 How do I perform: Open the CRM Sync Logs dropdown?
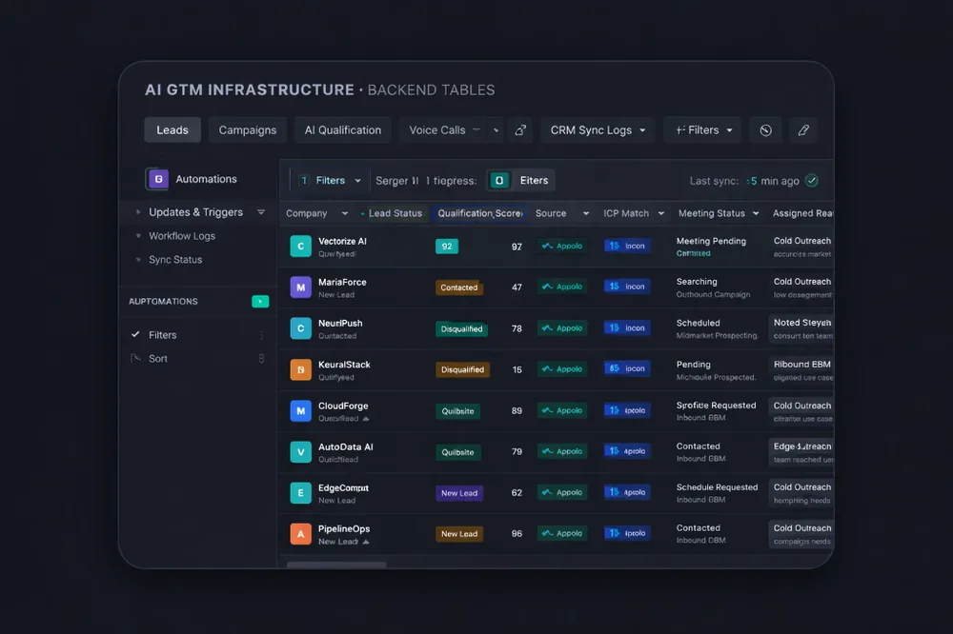[x=598, y=130]
